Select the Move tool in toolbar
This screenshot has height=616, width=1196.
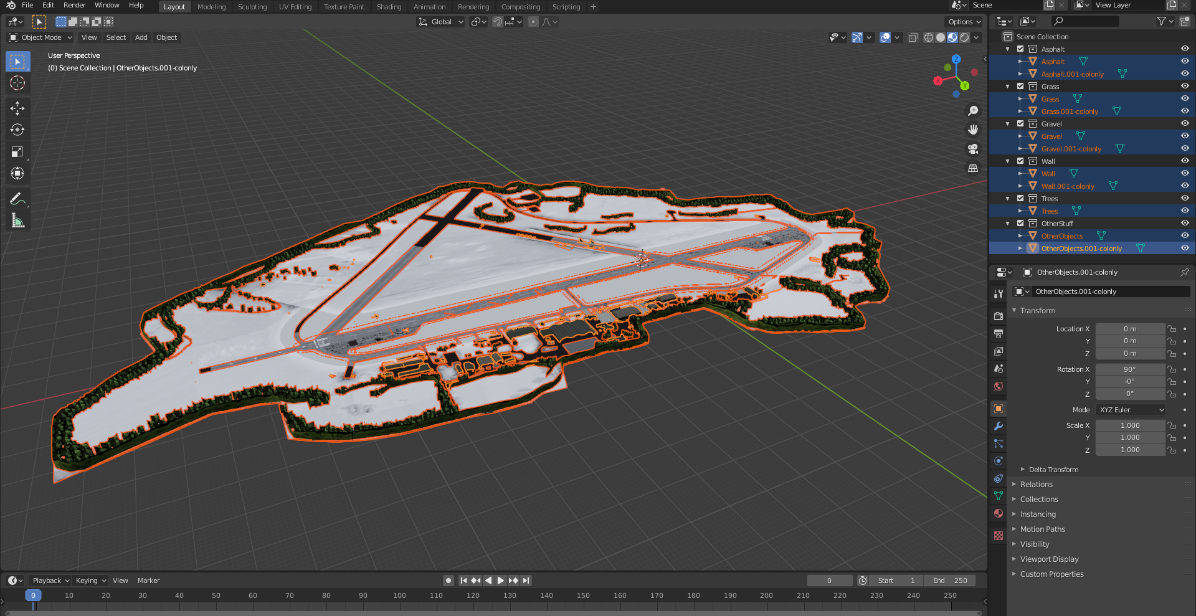click(x=17, y=108)
